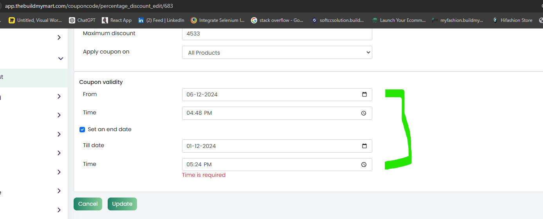Open the React App bookmark
This screenshot has width=543, height=219.
pos(117,20)
